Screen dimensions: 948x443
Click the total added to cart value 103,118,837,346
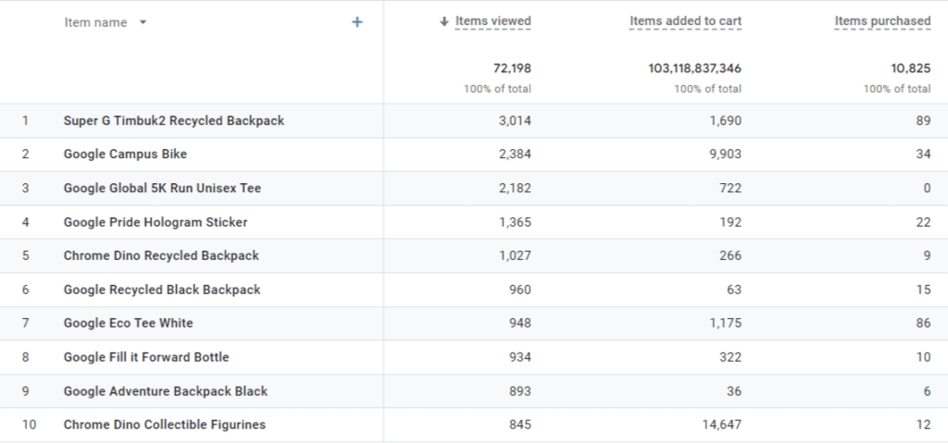[x=694, y=68]
